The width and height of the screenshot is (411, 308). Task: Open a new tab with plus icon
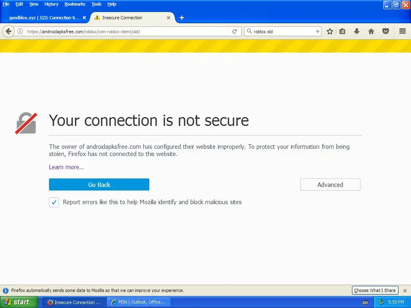pos(182,18)
